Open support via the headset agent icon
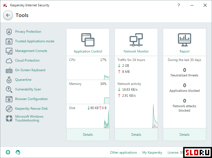The height and width of the screenshot is (158, 212). click(x=18, y=152)
